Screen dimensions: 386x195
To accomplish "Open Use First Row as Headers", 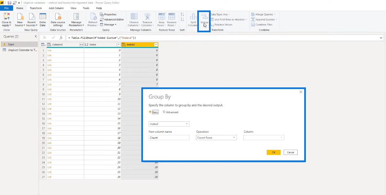I will (229, 19).
